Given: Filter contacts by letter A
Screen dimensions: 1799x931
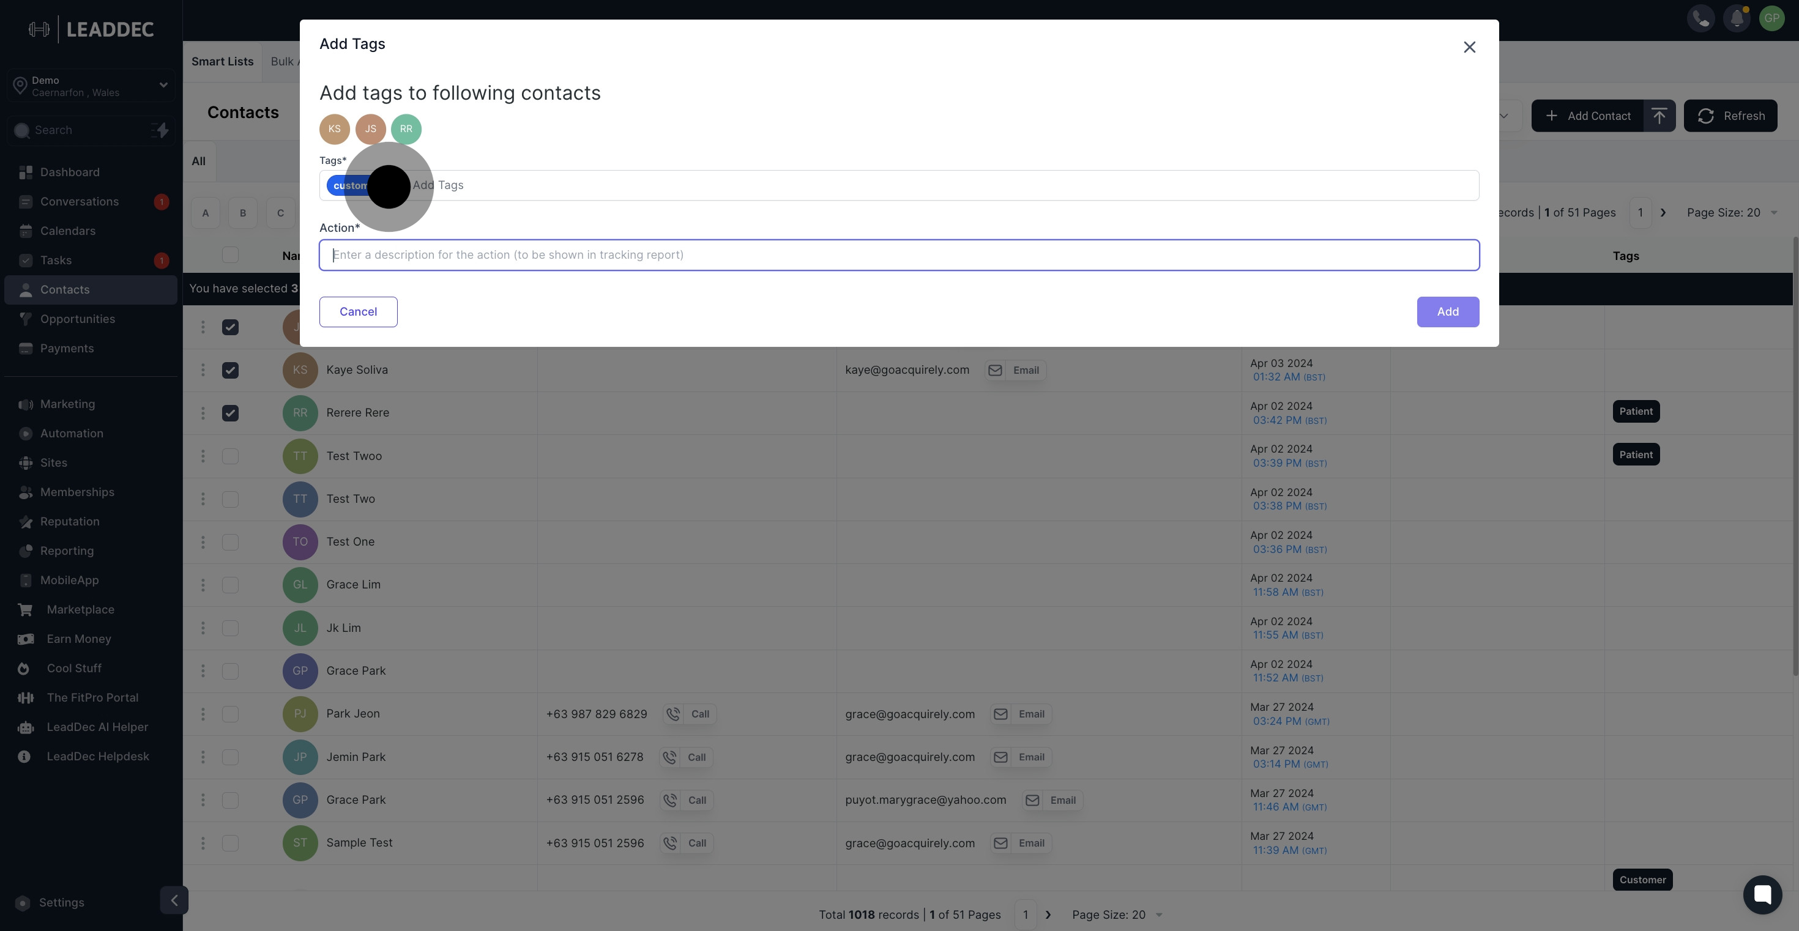Looking at the screenshot, I should pyautogui.click(x=206, y=213).
